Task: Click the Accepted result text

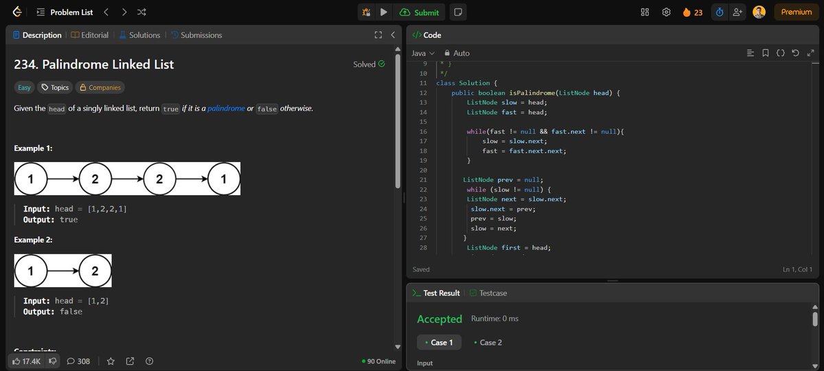Action: pos(439,319)
